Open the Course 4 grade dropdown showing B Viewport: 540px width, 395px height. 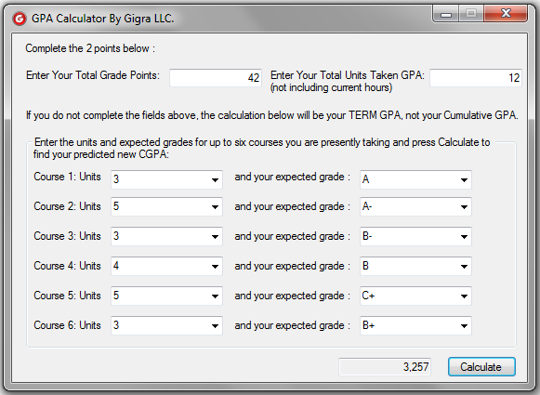tap(415, 266)
